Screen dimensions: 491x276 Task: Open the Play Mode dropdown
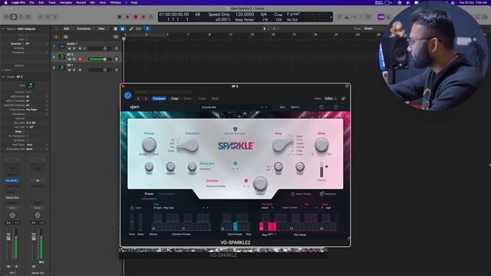[x=267, y=208]
